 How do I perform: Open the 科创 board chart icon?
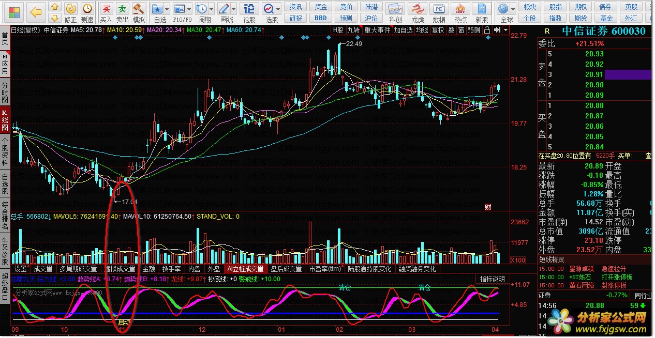(396, 12)
